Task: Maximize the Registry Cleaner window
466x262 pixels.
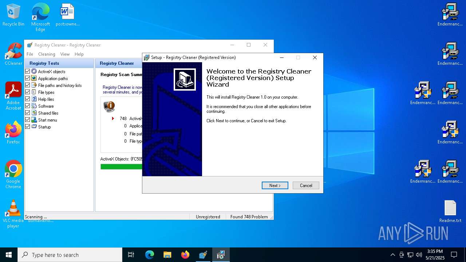Action: pyautogui.click(x=249, y=45)
